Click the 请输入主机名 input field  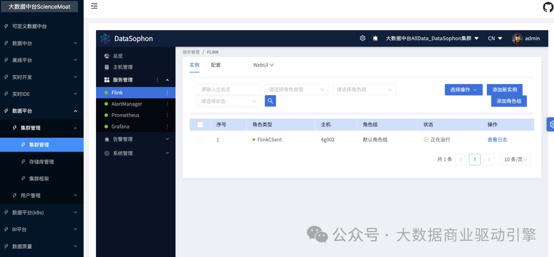coord(228,90)
